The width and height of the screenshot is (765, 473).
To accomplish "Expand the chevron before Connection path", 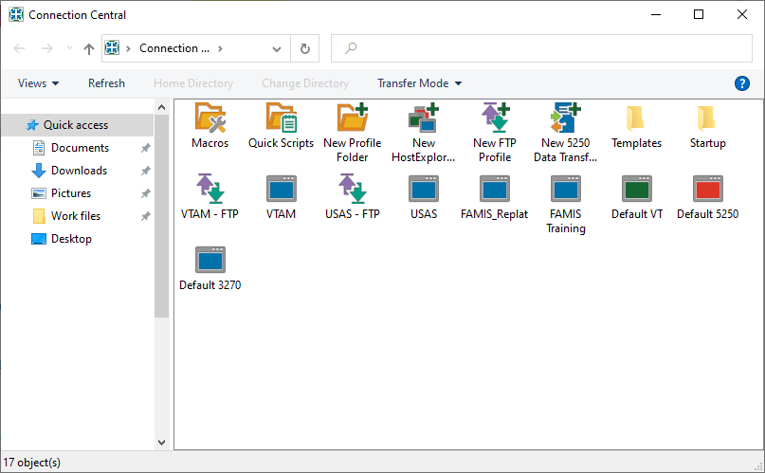I will [x=128, y=48].
